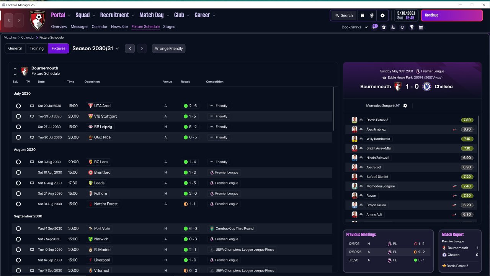This screenshot has height=276, width=490.
Task: Click the Bournemouth club crest in header
Action: point(38,20)
